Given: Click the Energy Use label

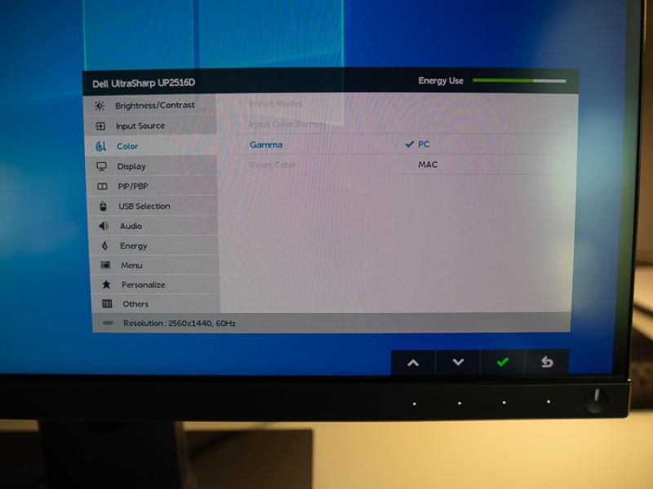Looking at the screenshot, I should [x=441, y=81].
